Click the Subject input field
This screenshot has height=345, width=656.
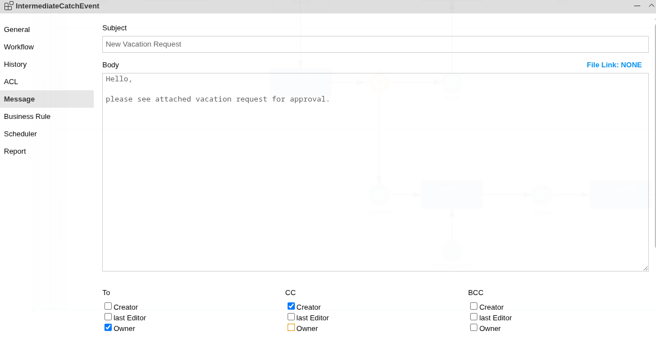[375, 44]
